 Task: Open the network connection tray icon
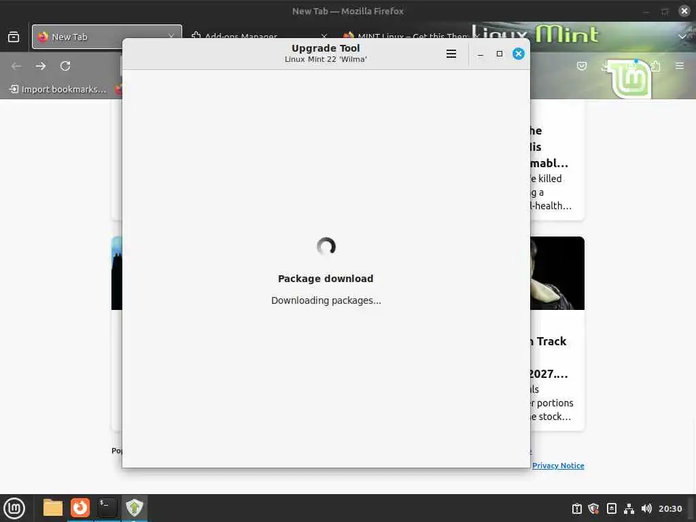[x=629, y=508]
